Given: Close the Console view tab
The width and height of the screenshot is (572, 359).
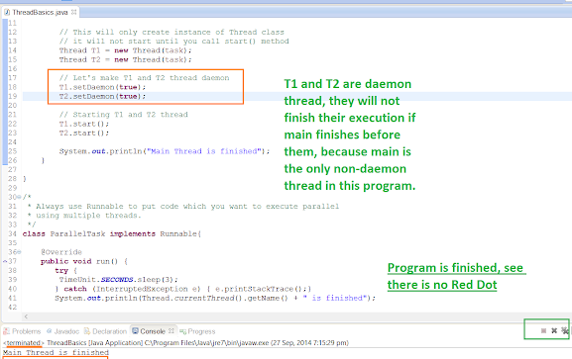Looking at the screenshot, I should tap(172, 330).
